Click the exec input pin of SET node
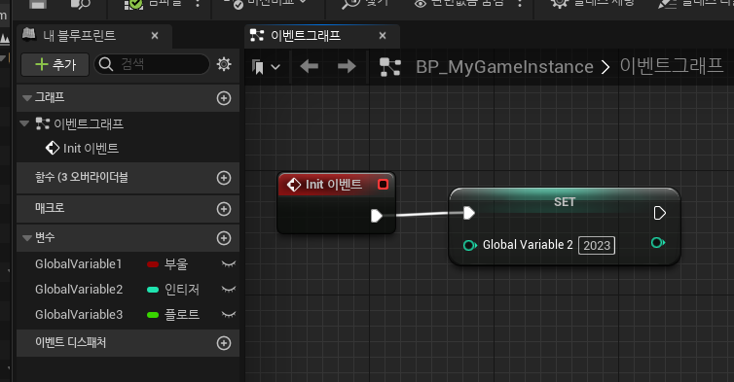 point(469,213)
